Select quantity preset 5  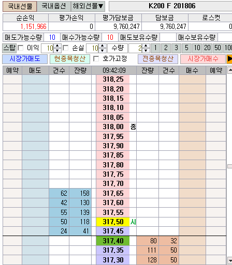(186, 48)
